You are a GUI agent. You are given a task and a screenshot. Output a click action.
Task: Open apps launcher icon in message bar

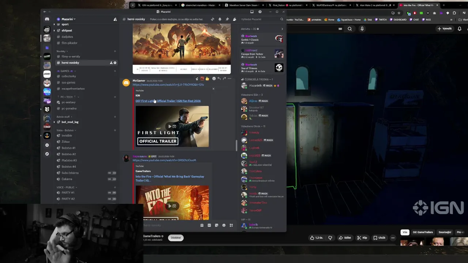[231, 225]
